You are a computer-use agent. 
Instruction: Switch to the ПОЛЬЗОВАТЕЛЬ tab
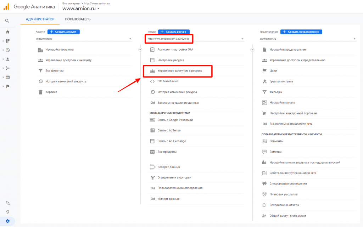[78, 19]
